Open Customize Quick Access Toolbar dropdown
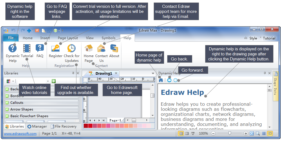281x141 pixels. coord(62,31)
